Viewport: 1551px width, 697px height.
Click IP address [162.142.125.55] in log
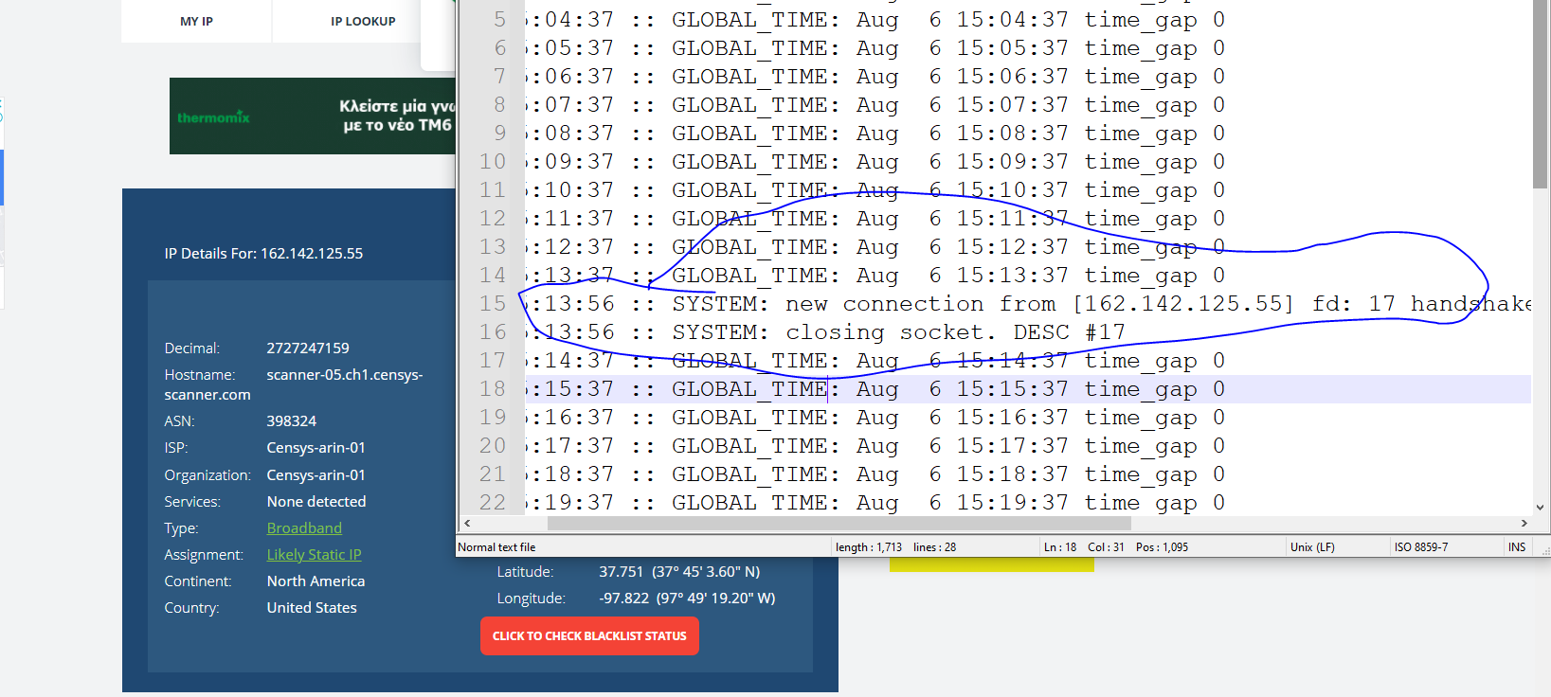[x=1183, y=304]
